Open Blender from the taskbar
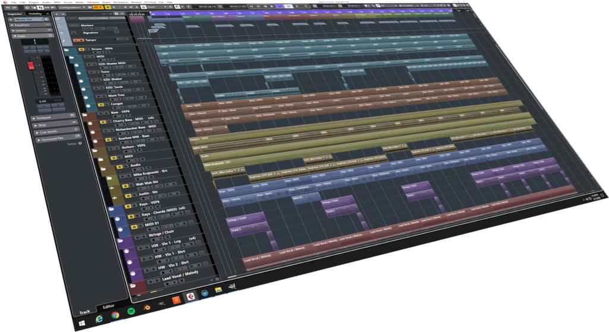 [x=146, y=308]
